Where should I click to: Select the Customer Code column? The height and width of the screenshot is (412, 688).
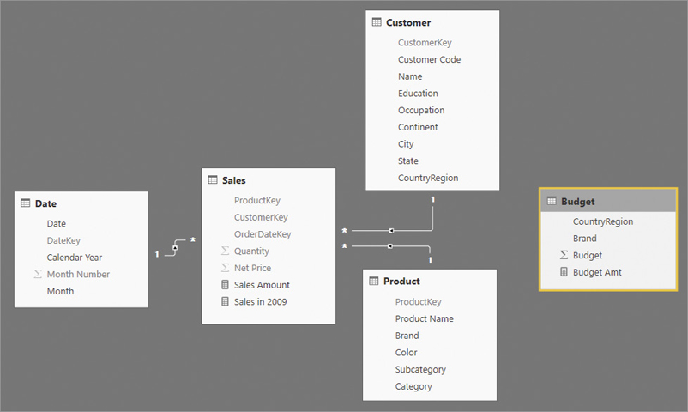(429, 59)
